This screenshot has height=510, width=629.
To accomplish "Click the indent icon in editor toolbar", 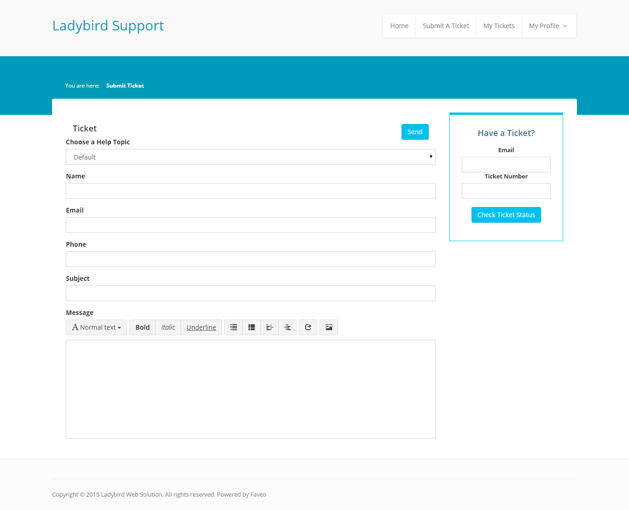I will (287, 327).
